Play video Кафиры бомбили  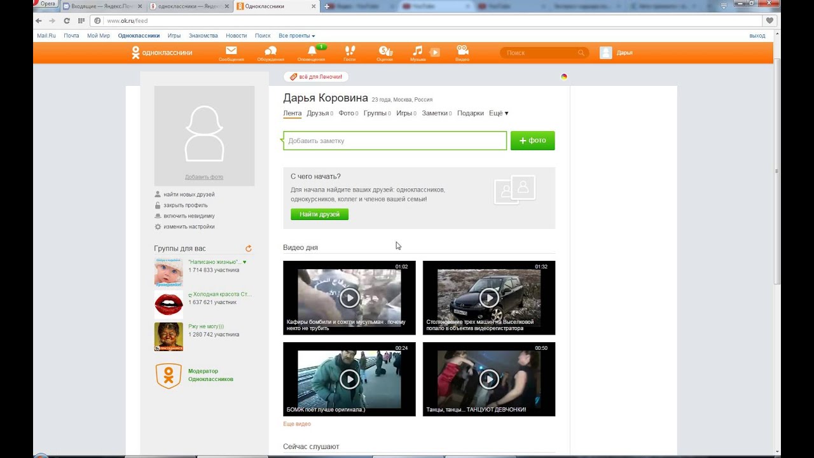point(349,298)
